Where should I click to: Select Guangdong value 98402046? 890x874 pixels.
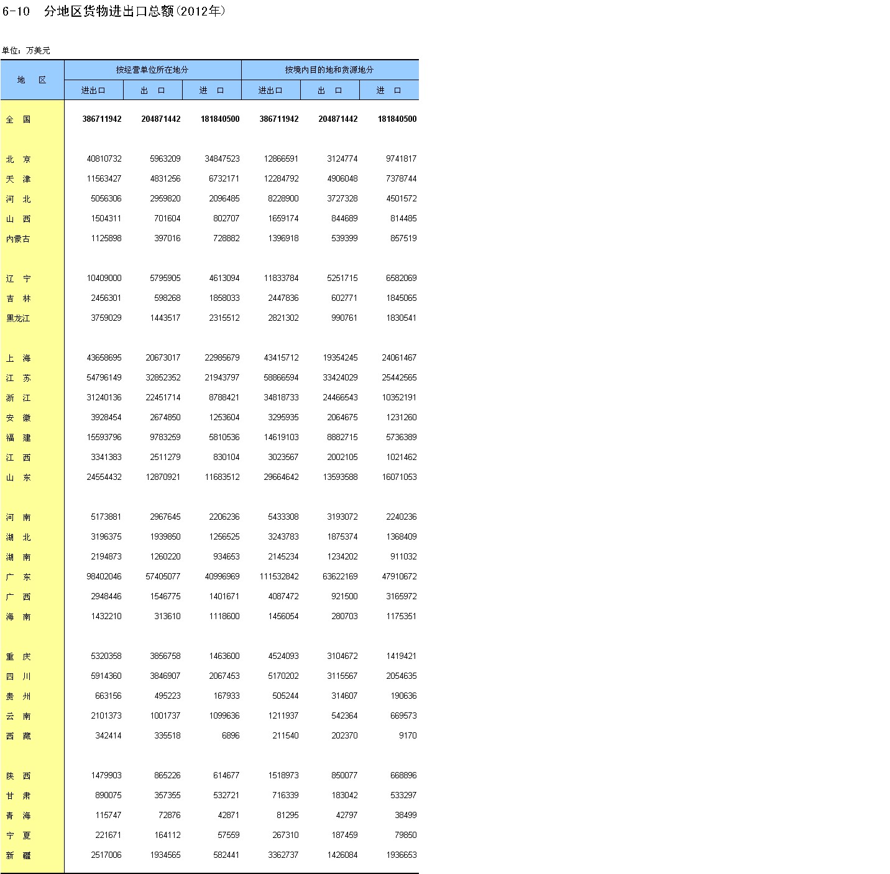coord(104,576)
